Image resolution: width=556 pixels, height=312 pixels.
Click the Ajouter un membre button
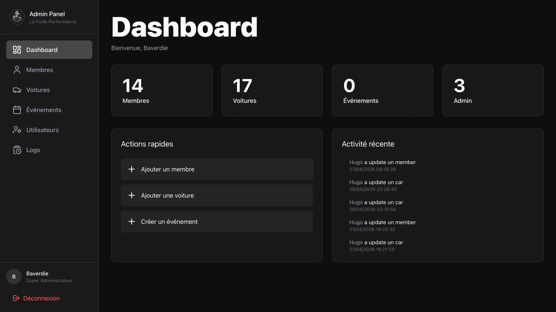pos(217,169)
